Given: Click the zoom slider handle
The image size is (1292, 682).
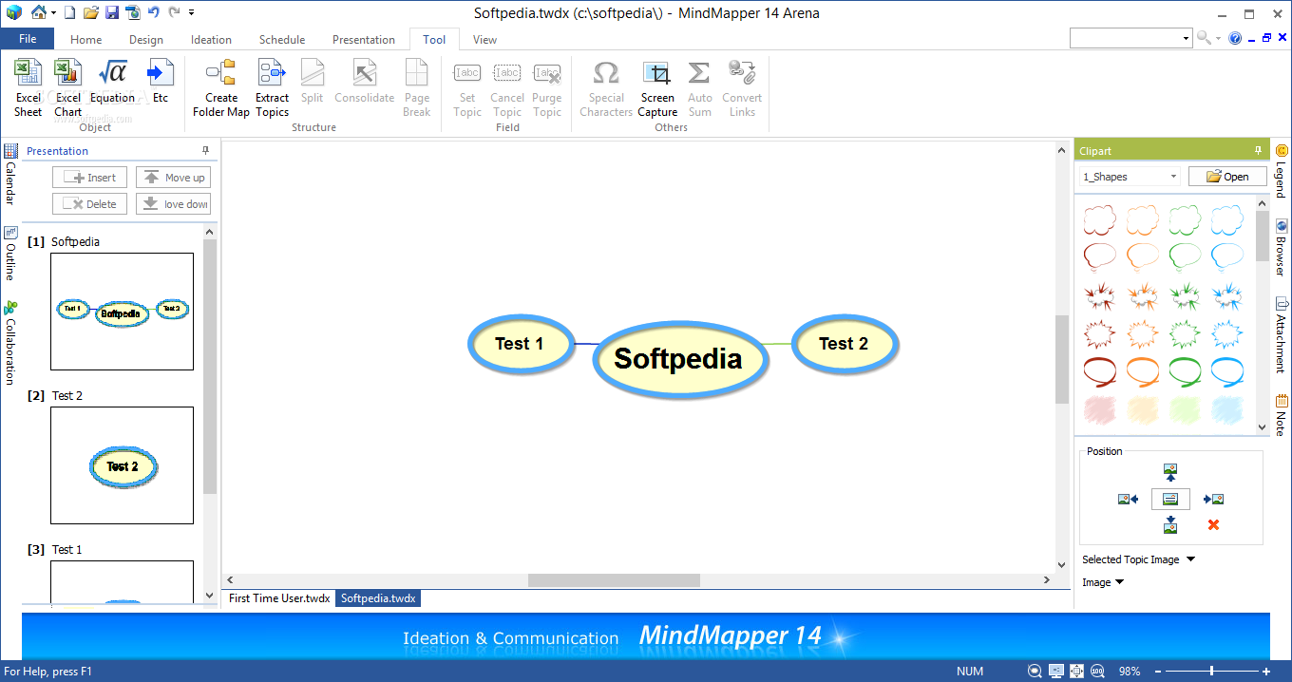Looking at the screenshot, I should click(x=1211, y=672).
